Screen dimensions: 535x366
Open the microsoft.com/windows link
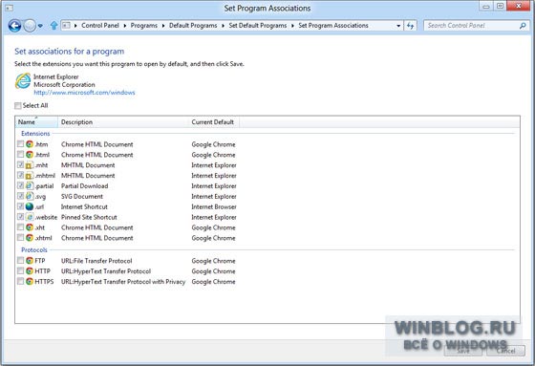[84, 93]
